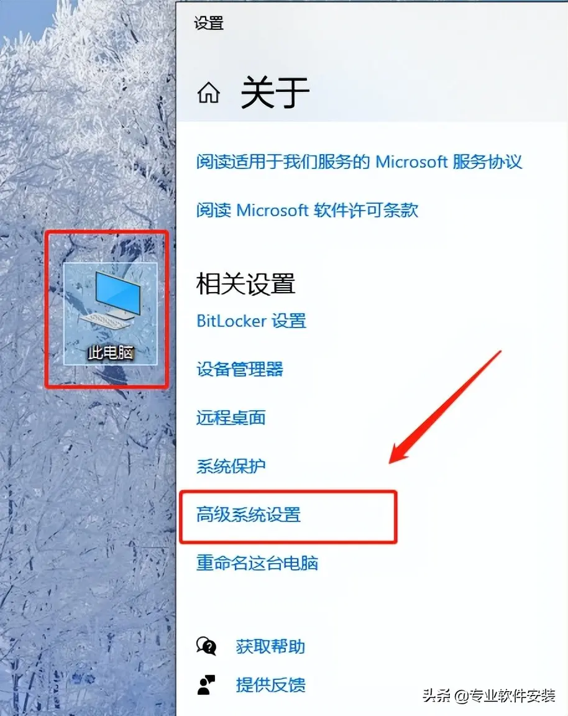This screenshot has height=716, width=568.
Task: Click empty snowy wallpaper below 此电脑
Action: tap(91, 525)
